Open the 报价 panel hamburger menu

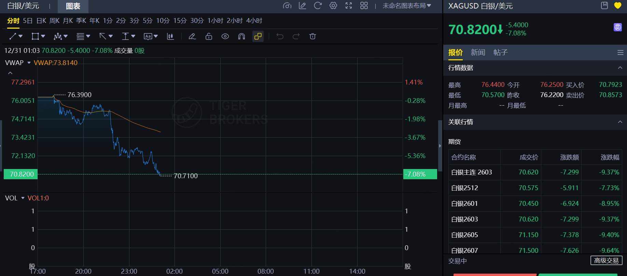point(620,52)
